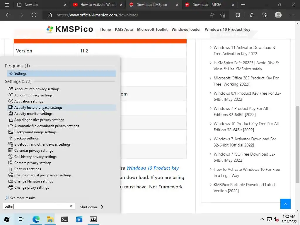The image size is (300, 225).
Task: Open the Windows 10 Product Key menu item
Action: click(227, 30)
